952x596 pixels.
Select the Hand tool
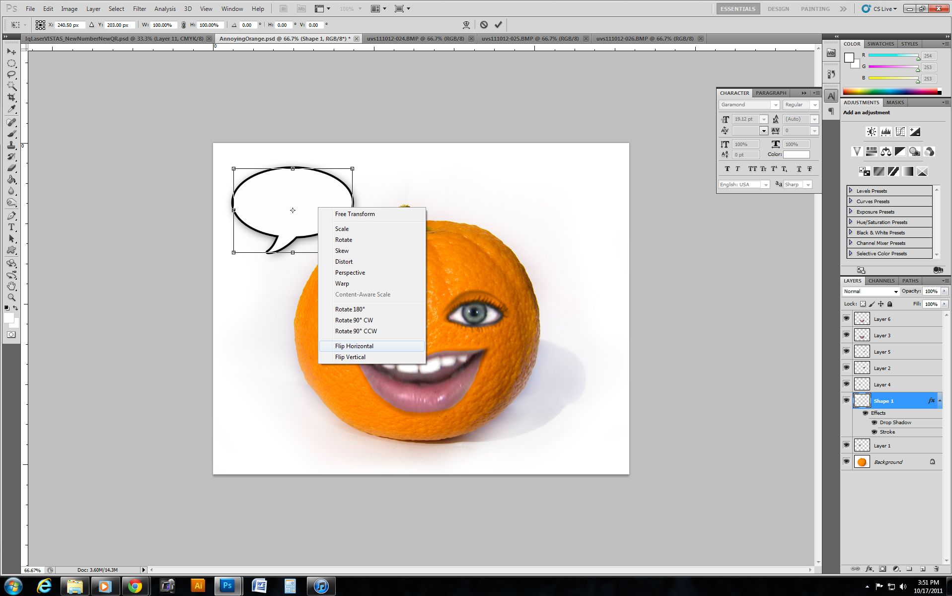11,286
